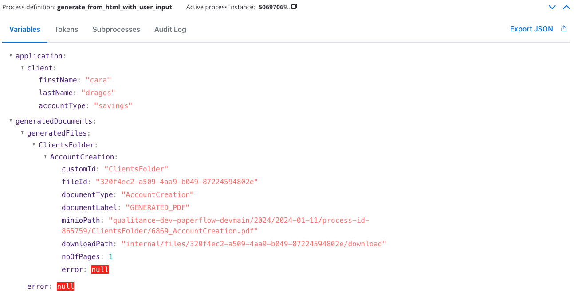The height and width of the screenshot is (295, 574).
Task: Open the Variables tab
Action: 25,29
